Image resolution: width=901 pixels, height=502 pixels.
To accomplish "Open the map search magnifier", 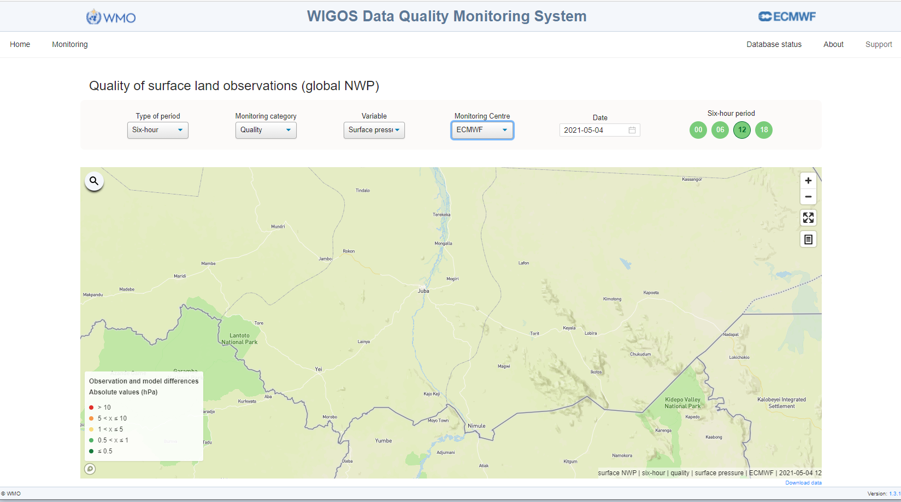I will coord(94,181).
